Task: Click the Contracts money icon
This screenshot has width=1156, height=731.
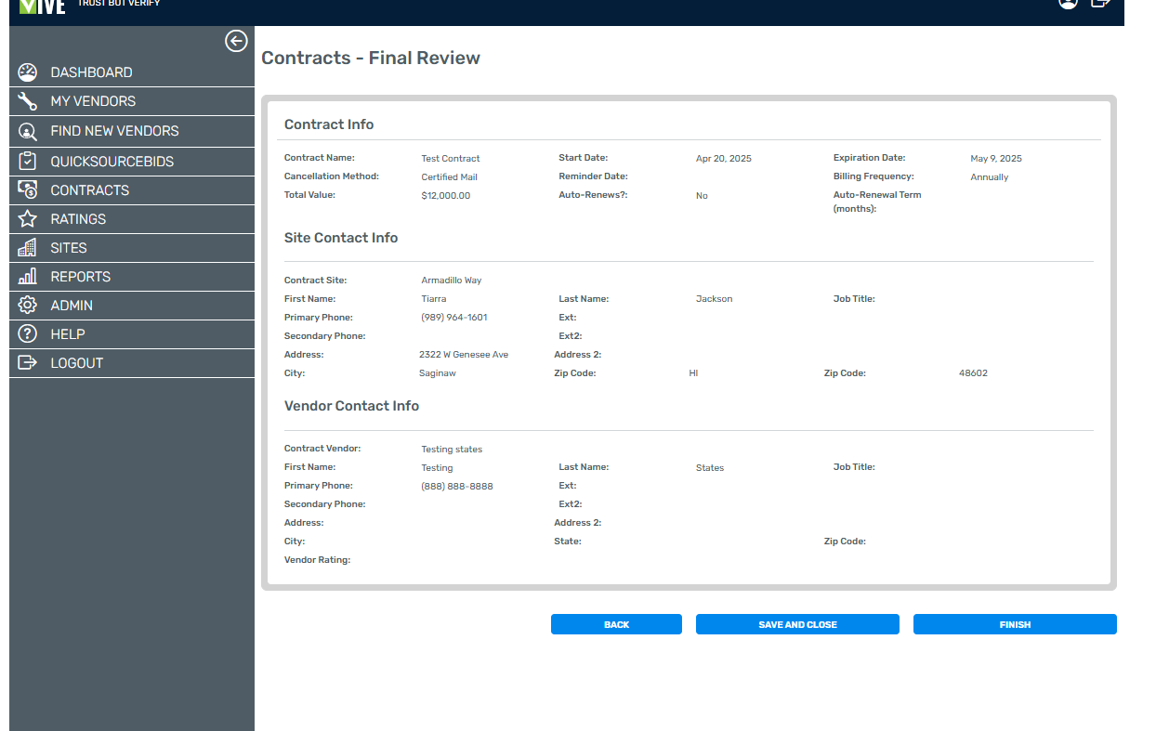Action: pos(28,190)
